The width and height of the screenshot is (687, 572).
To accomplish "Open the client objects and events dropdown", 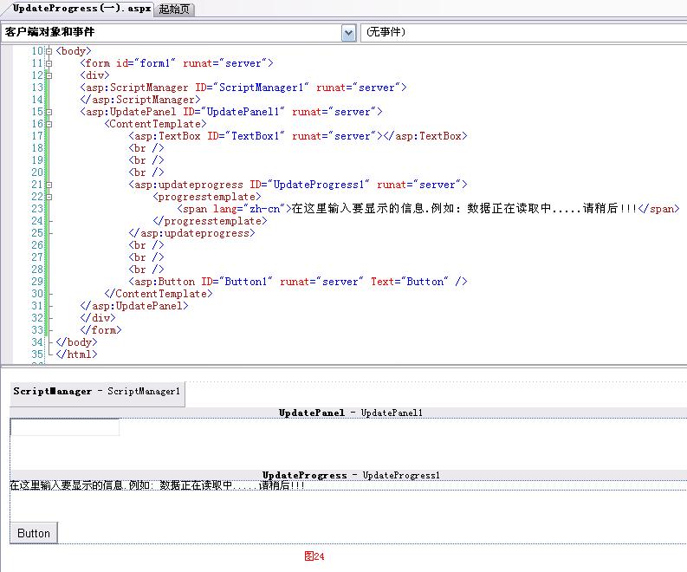I will tap(348, 33).
